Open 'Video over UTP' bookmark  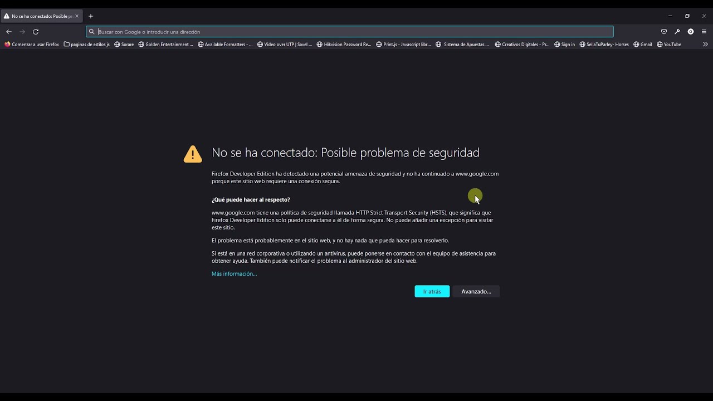285,45
